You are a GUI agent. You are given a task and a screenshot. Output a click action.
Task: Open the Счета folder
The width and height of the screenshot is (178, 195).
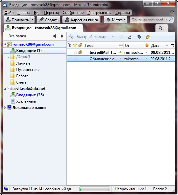click(x=21, y=82)
